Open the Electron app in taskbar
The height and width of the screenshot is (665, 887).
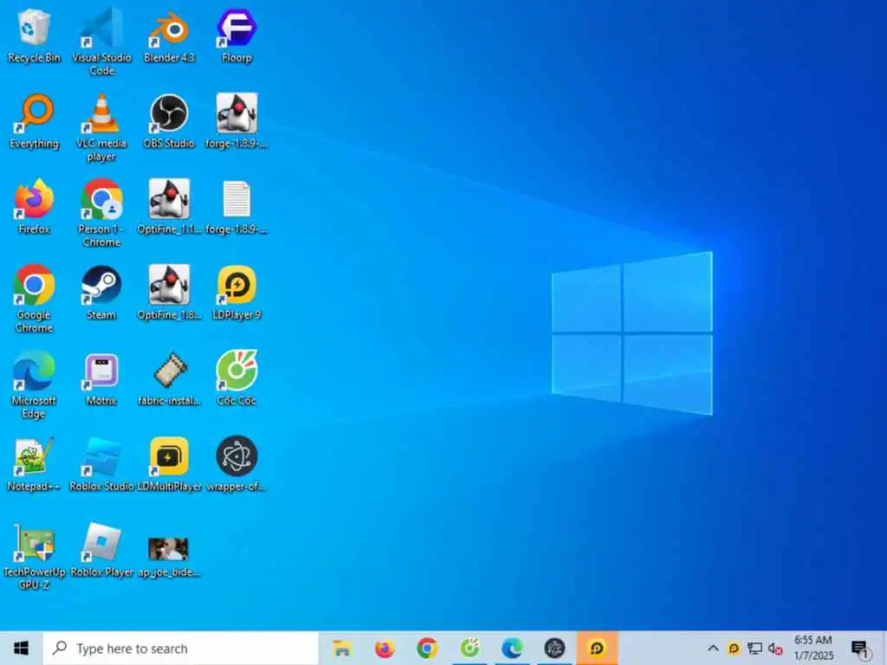coord(554,648)
